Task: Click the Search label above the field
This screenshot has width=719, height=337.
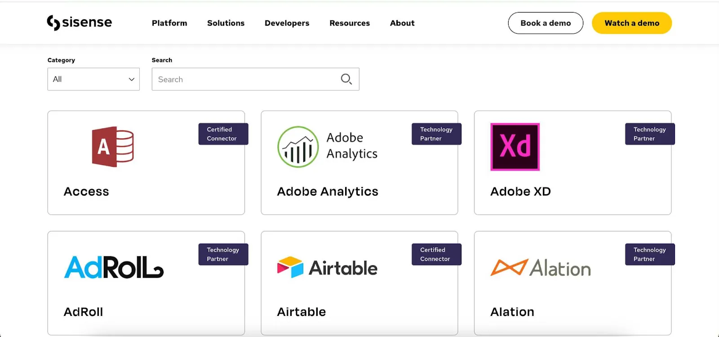Action: tap(162, 60)
